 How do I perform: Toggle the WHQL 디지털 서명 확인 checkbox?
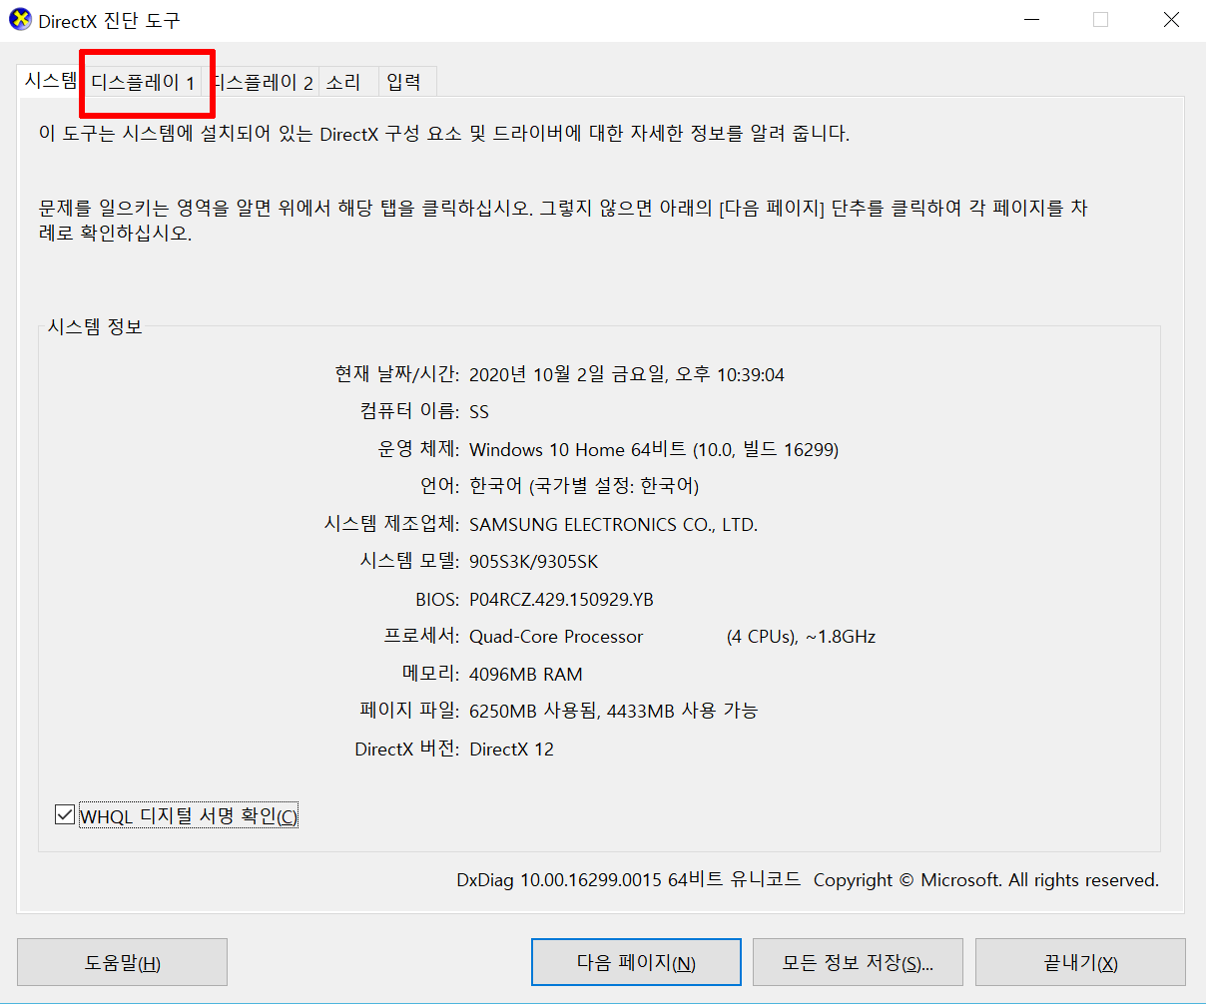click(64, 815)
